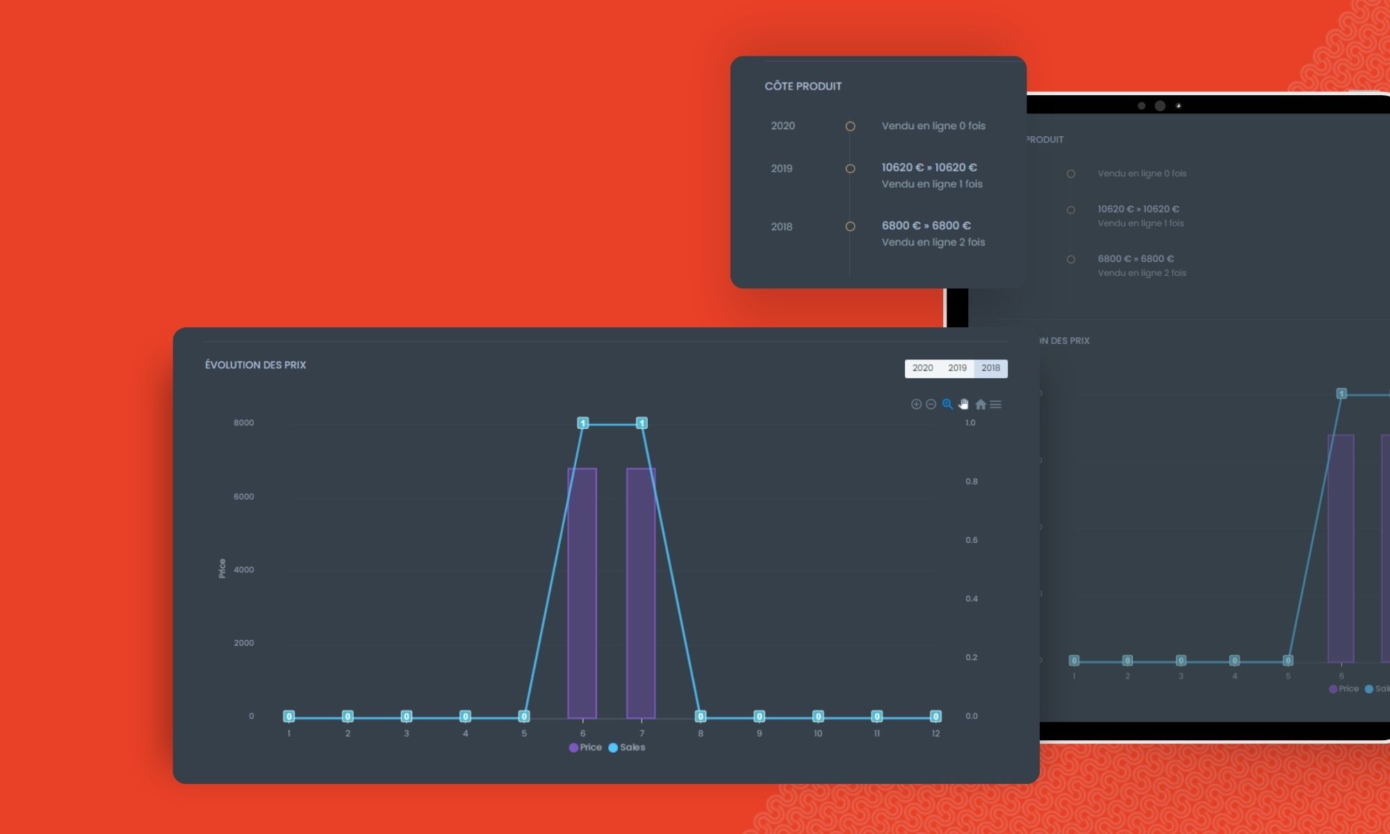Viewport: 1390px width, 834px height.
Task: Click the 10620 € entry for 2019
Action: (929, 167)
